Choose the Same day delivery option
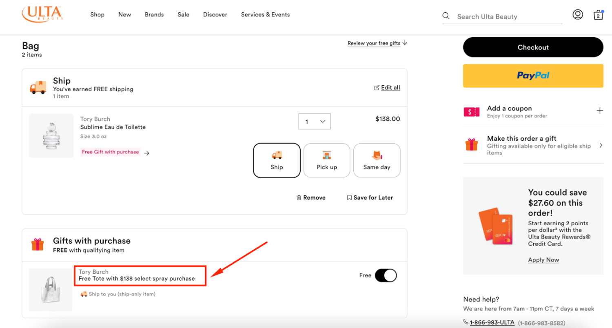This screenshot has width=612, height=328. [x=377, y=160]
